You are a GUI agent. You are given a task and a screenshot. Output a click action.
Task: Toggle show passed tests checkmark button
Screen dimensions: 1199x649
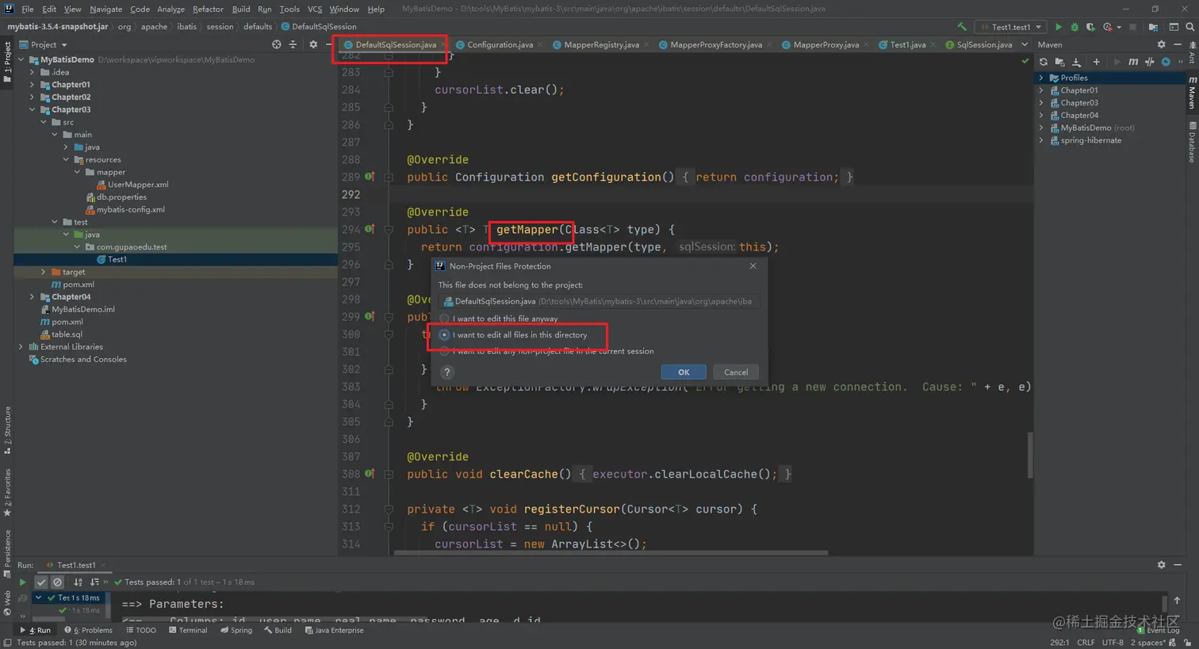pos(41,582)
